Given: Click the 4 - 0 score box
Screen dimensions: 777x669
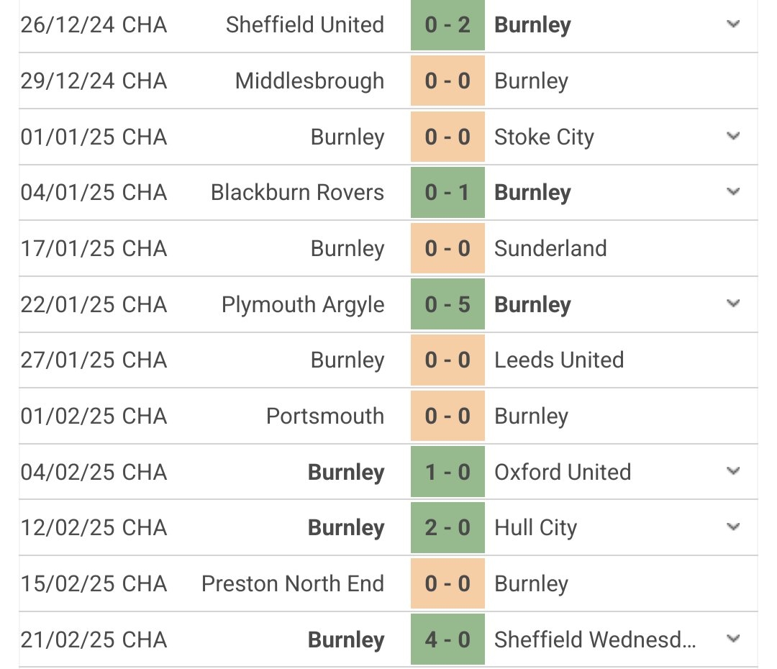Looking at the screenshot, I should point(447,640).
